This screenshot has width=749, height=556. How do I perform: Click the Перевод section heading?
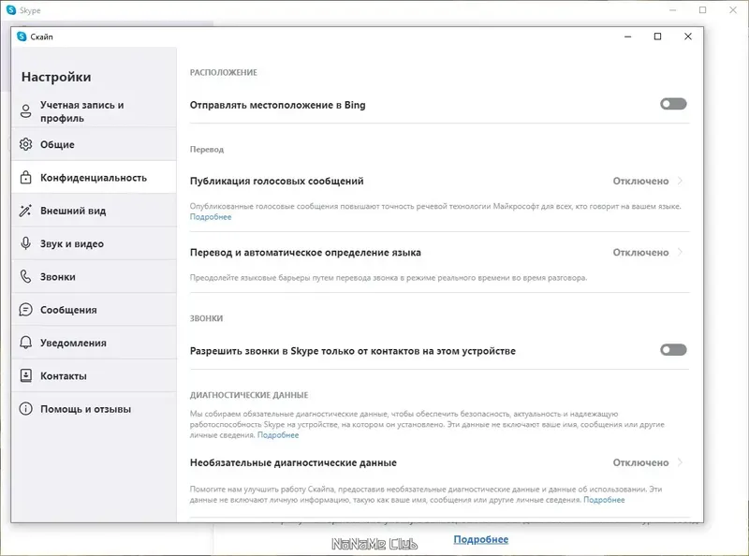207,150
